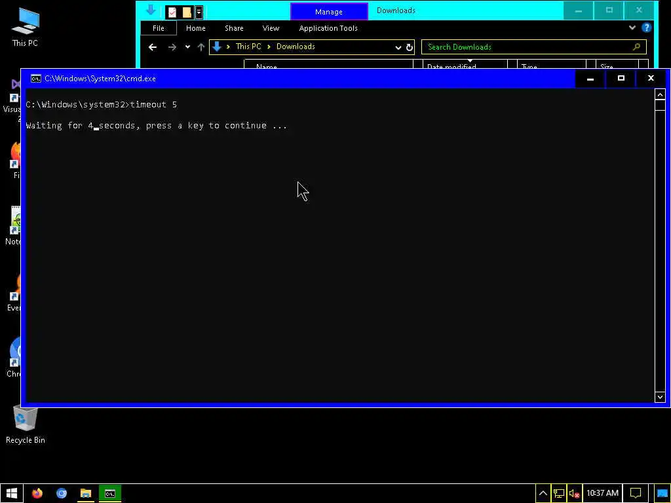
Task: Open the clock showing 10:37 AM
Action: (602, 493)
